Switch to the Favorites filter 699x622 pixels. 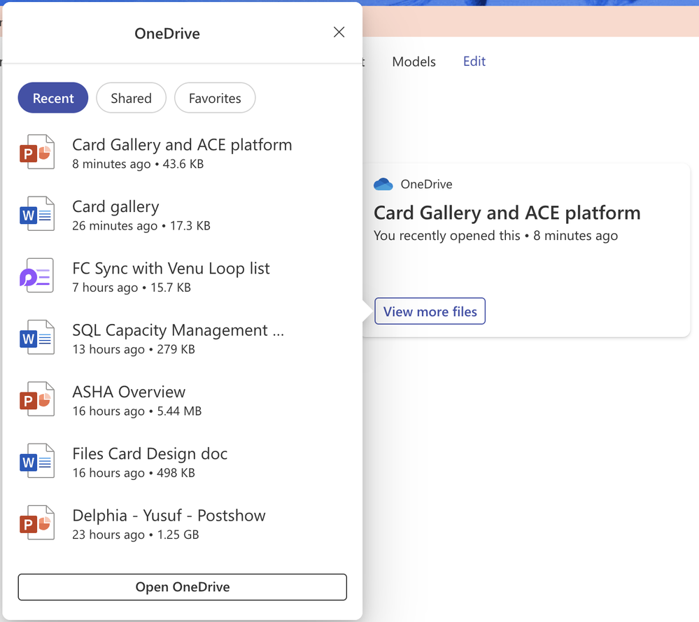point(215,98)
